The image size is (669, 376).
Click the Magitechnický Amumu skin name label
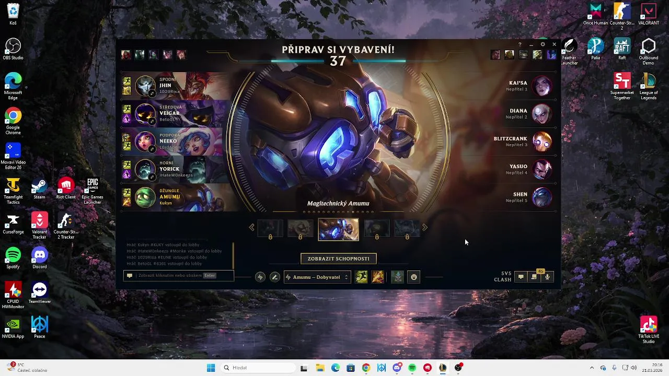[338, 203]
